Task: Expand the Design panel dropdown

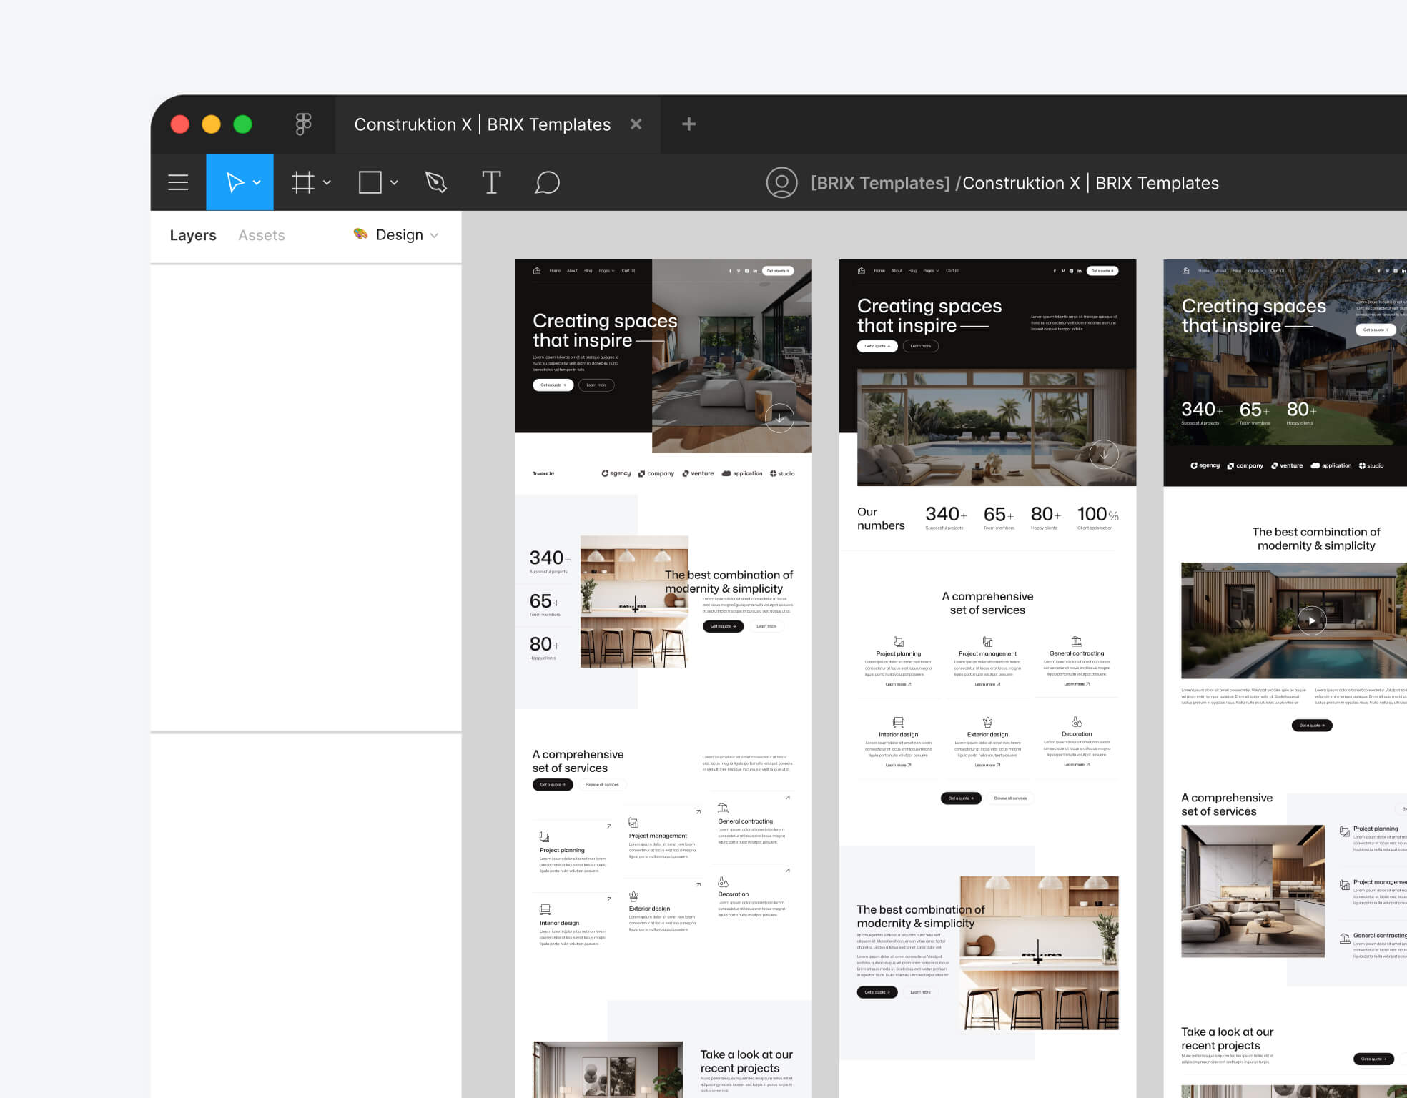Action: click(x=435, y=234)
